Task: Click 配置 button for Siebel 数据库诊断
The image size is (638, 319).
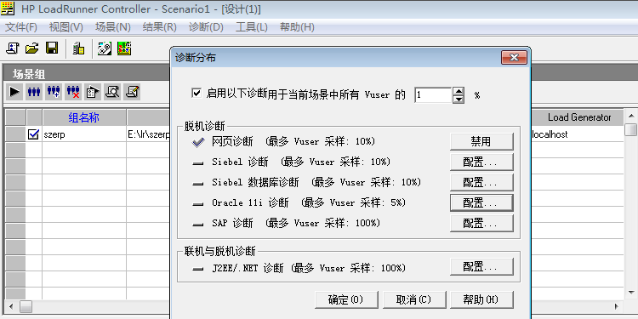Action: click(481, 182)
